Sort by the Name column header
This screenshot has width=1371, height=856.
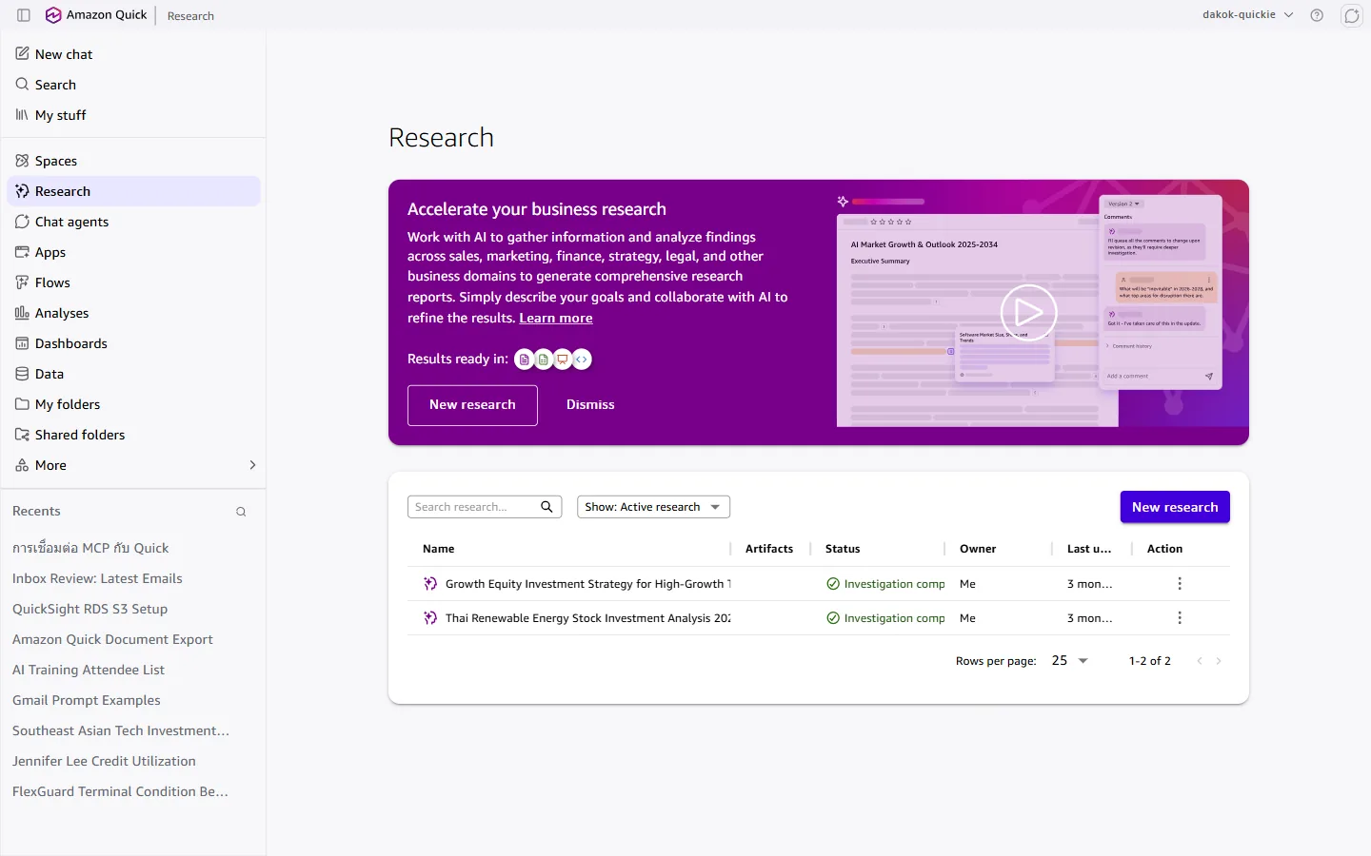click(438, 549)
